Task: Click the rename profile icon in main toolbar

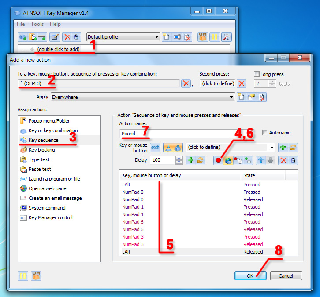Action: tap(177, 37)
